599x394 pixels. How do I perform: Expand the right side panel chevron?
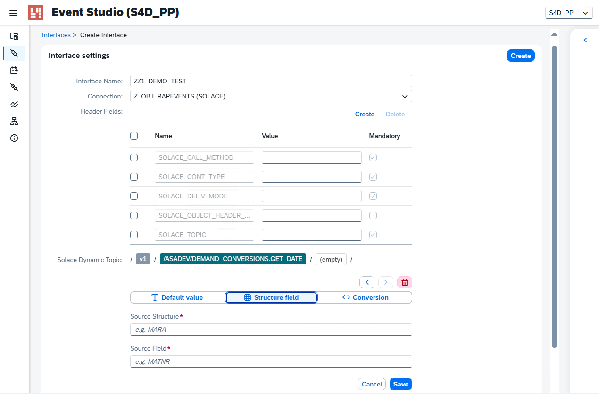pyautogui.click(x=585, y=40)
